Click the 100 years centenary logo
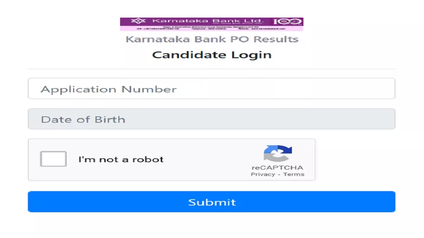Screen dimensions: 424x238 pyautogui.click(x=287, y=22)
